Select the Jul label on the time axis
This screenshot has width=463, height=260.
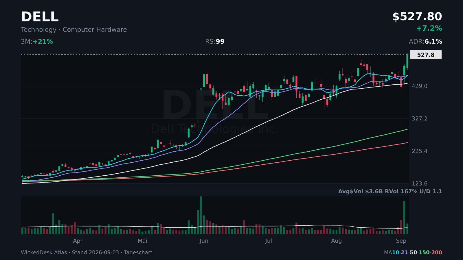269,241
